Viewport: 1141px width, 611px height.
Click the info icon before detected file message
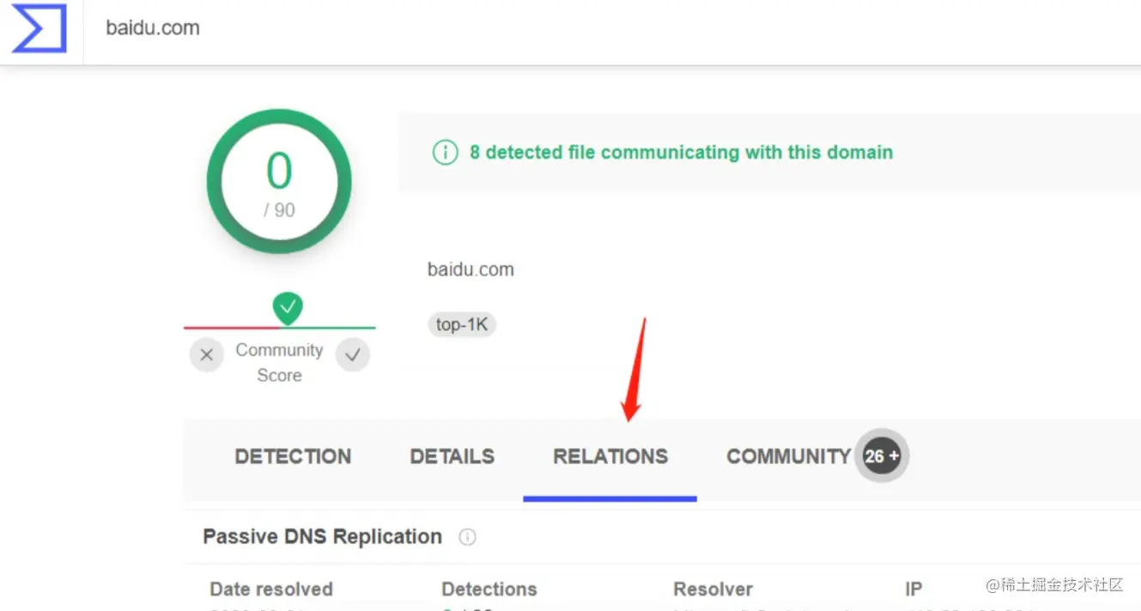[445, 153]
